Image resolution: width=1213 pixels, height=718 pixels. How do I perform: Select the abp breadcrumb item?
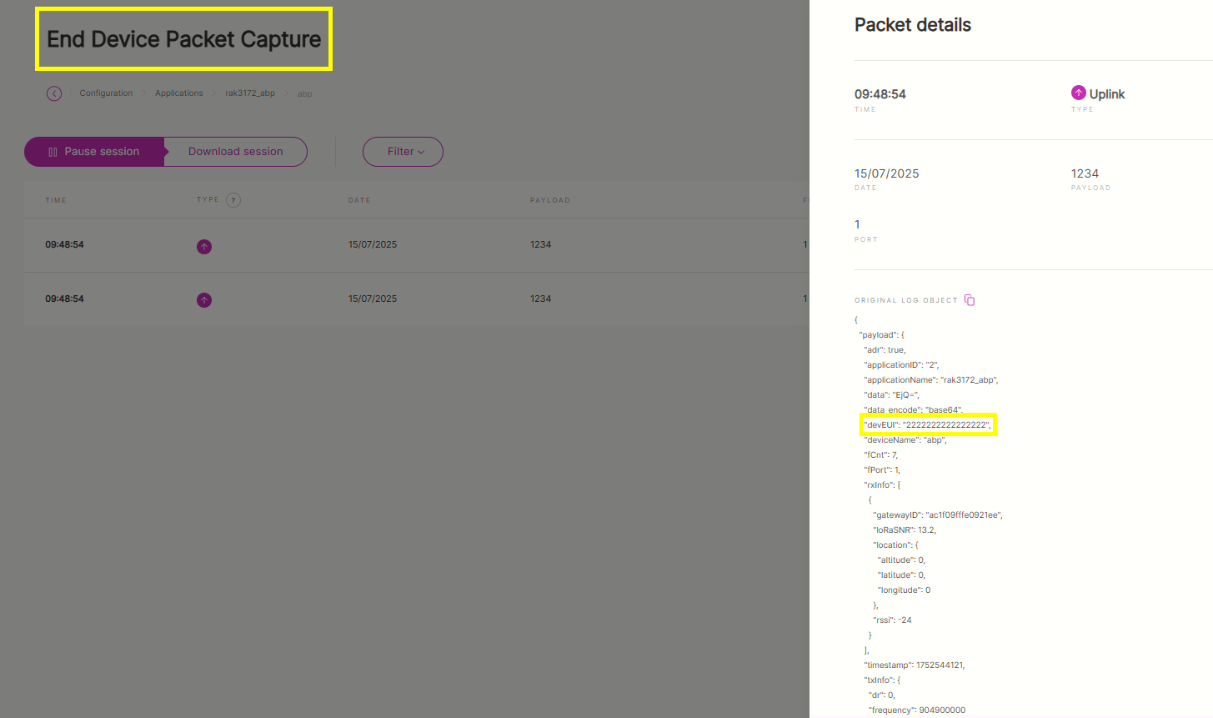click(x=305, y=94)
